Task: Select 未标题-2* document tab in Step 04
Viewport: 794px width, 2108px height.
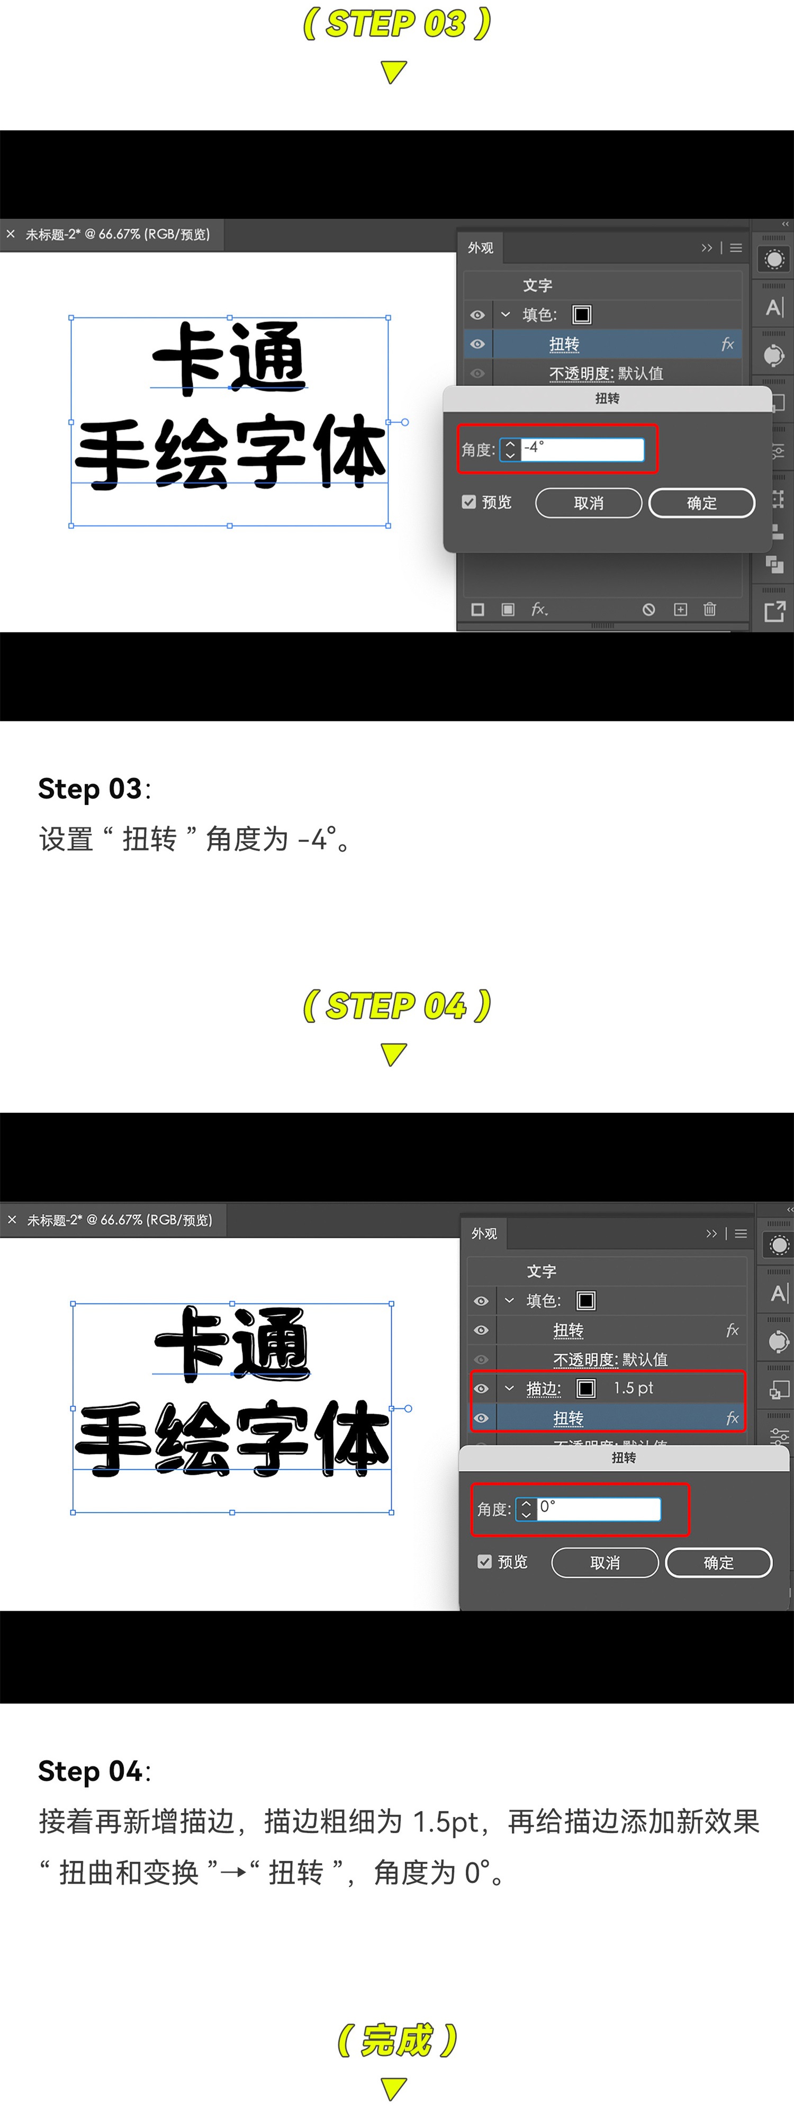Action: (x=120, y=1220)
